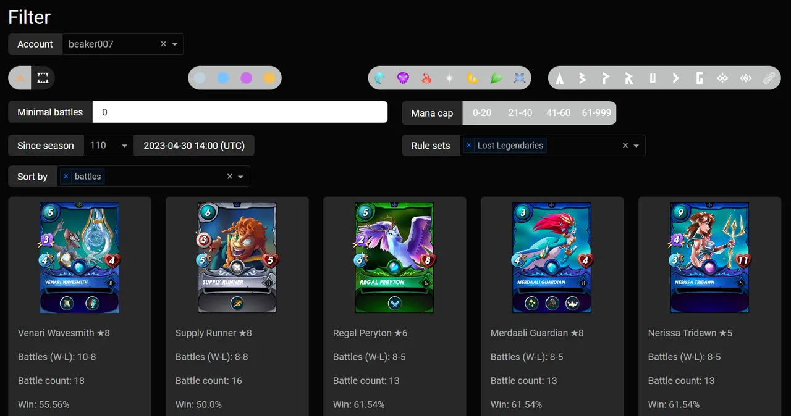Click the 'Win: 55.56%' text
The image size is (791, 416).
44,405
